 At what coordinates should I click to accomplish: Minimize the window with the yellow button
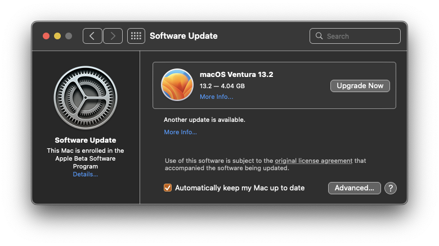point(57,36)
